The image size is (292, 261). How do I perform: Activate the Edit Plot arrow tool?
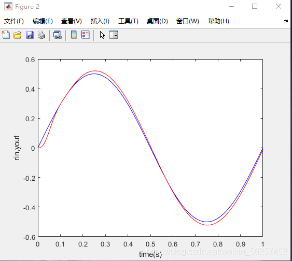click(102, 35)
